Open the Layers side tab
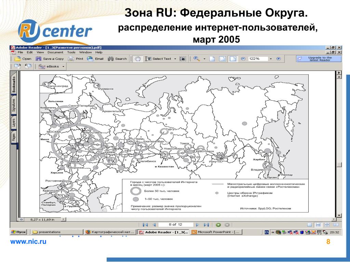Screen dimensions: 350x262 tap(14, 123)
